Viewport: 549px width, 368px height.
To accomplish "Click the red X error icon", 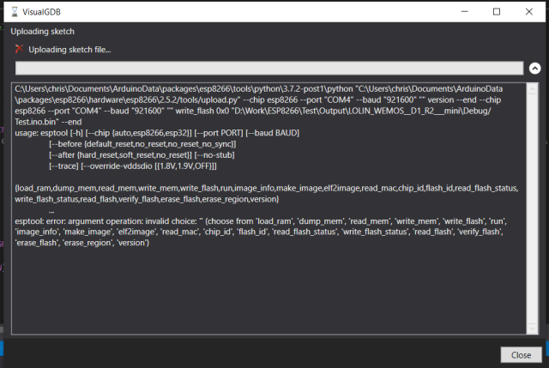I will [19, 49].
